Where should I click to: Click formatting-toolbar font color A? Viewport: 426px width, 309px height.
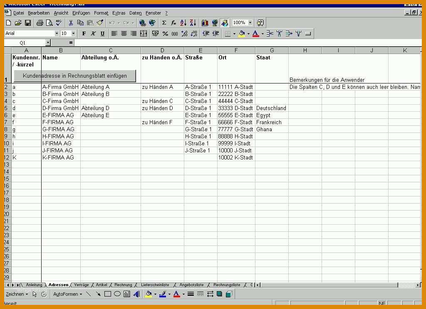pyautogui.click(x=256, y=34)
